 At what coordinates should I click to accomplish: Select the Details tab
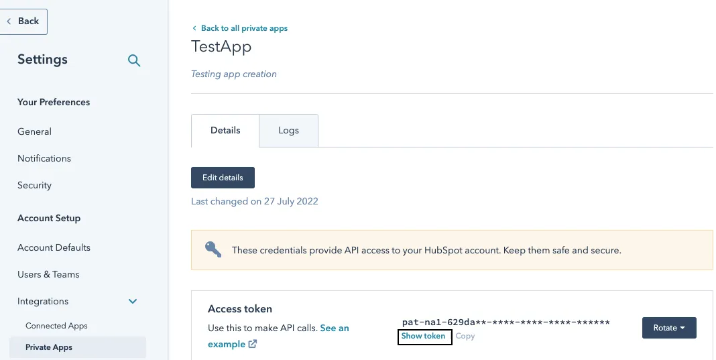(x=225, y=130)
